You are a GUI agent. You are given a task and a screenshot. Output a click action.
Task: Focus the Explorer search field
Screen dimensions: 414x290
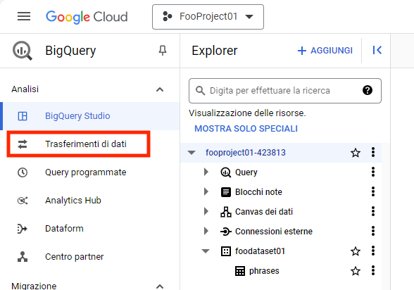[285, 91]
